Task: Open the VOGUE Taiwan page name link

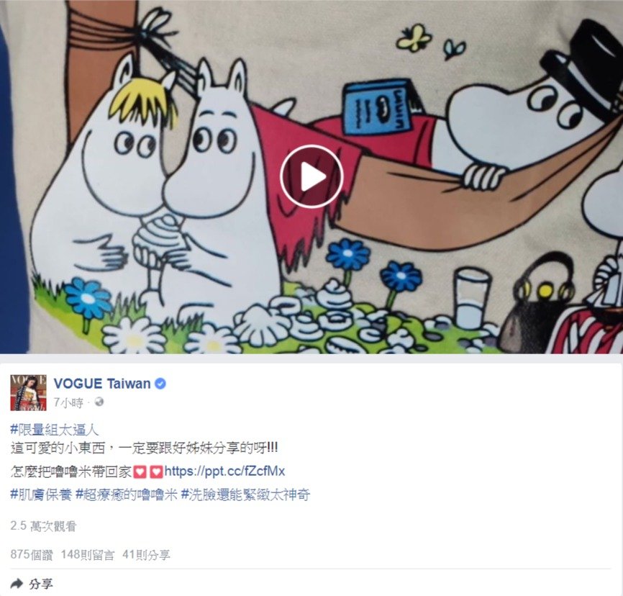Action: click(101, 384)
